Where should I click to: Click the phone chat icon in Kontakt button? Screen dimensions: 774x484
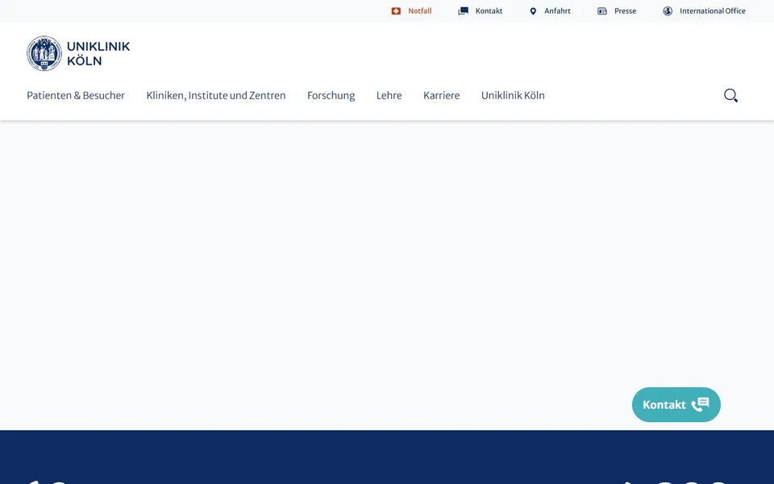(700, 404)
